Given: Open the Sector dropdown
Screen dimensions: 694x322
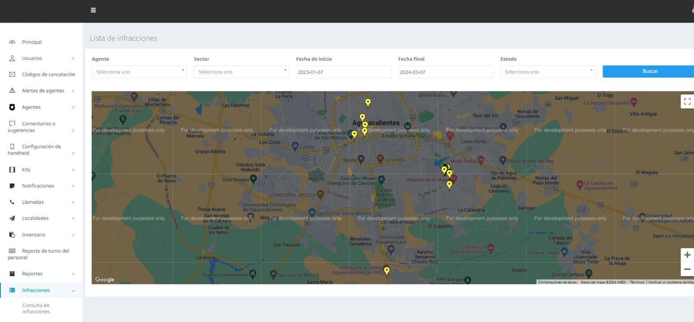Looking at the screenshot, I should click(x=242, y=72).
